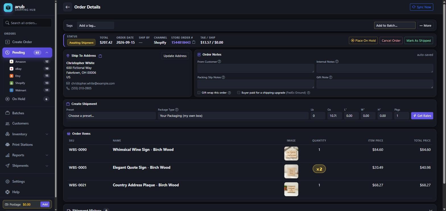Image resolution: width=446 pixels, height=211 pixels.
Task: Open the Customers page
Action: tap(27, 123)
